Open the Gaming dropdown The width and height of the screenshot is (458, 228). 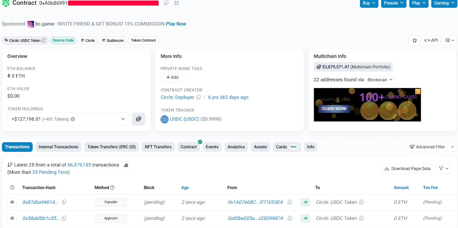coord(444,3)
